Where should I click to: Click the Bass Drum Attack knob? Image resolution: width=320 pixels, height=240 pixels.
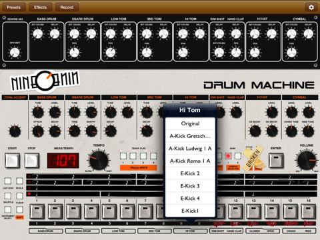point(38,131)
